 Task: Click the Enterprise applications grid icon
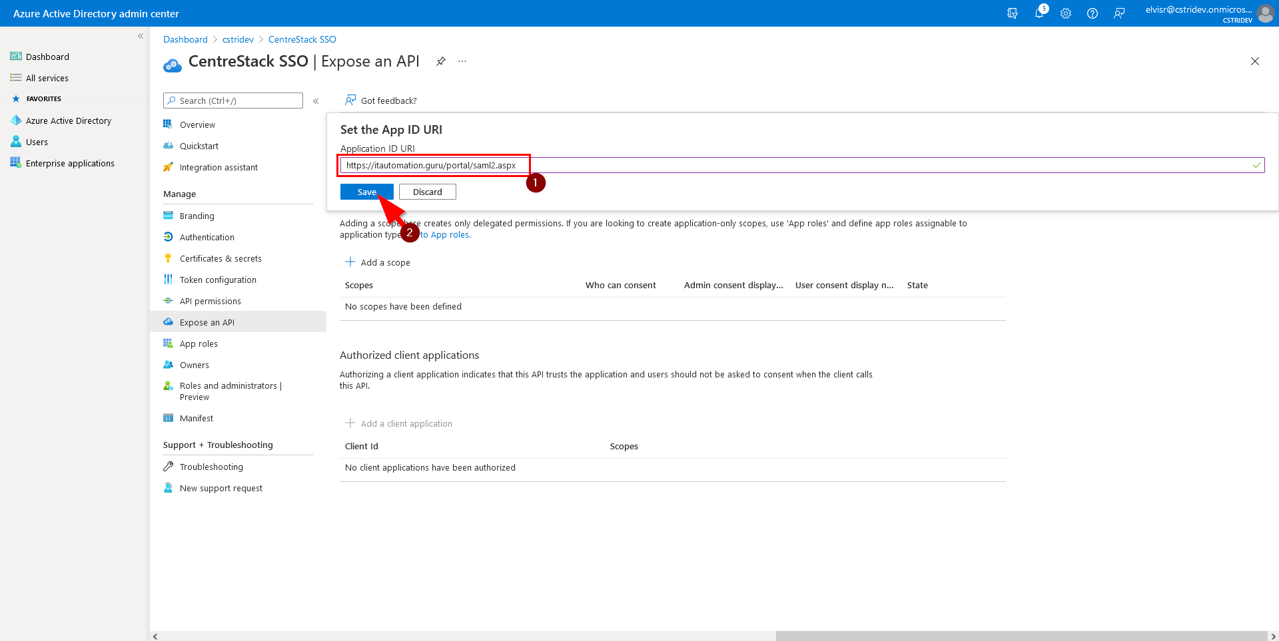(16, 163)
